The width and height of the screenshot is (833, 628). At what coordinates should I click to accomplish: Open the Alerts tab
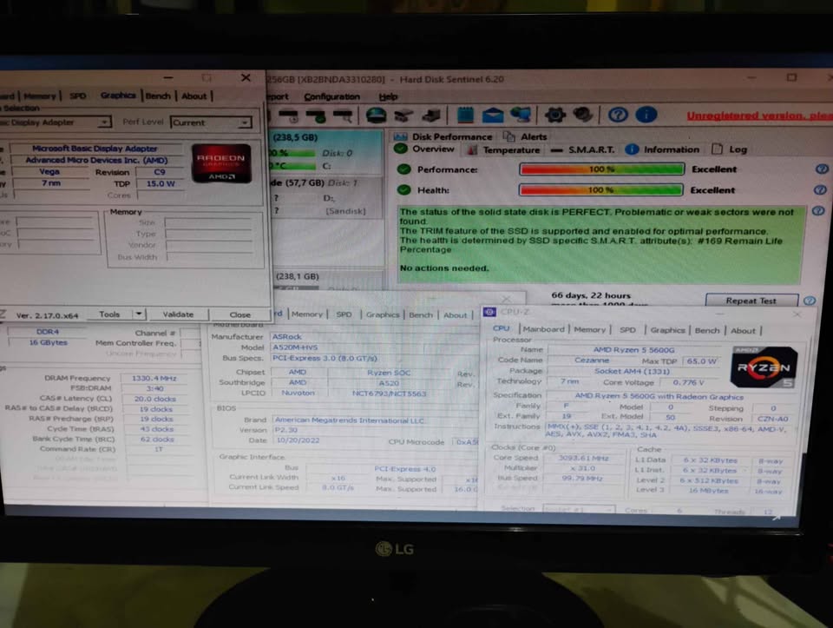(x=526, y=136)
